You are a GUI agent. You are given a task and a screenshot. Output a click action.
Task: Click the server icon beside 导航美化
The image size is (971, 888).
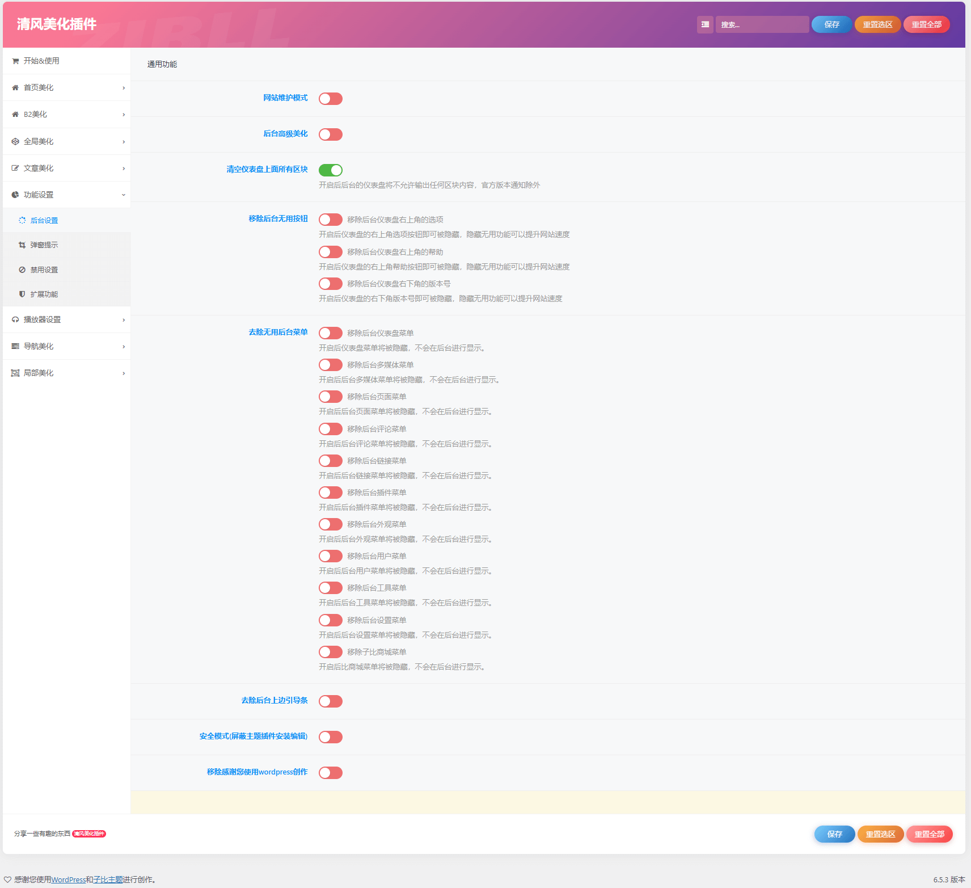15,347
